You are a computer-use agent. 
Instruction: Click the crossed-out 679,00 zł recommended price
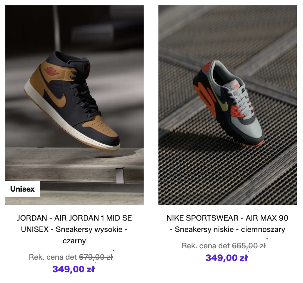[x=96, y=257]
